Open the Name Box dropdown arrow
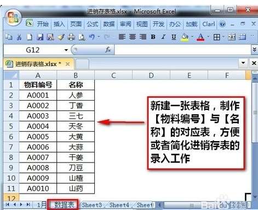This screenshot has height=210, width=258. (x=66, y=50)
